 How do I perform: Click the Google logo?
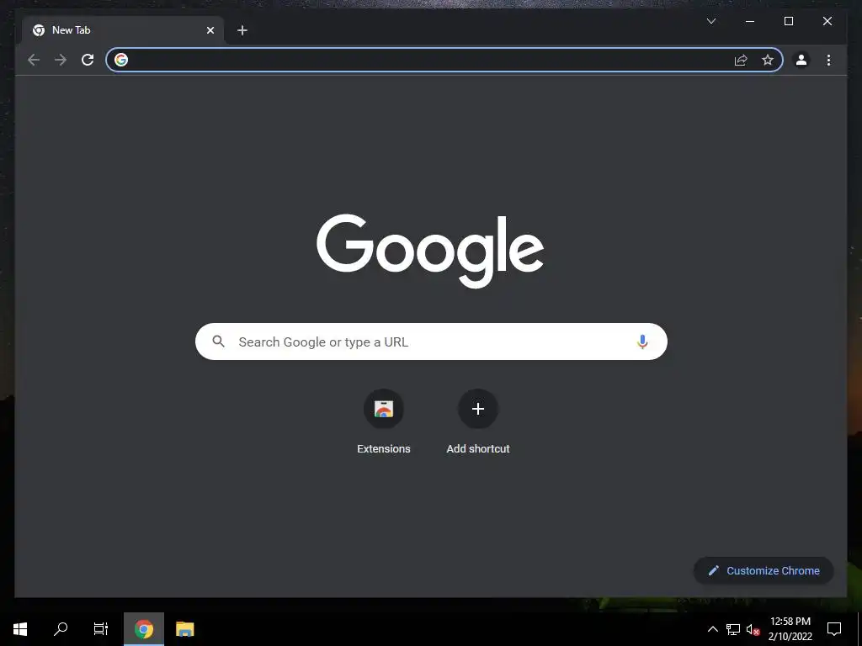click(x=430, y=251)
